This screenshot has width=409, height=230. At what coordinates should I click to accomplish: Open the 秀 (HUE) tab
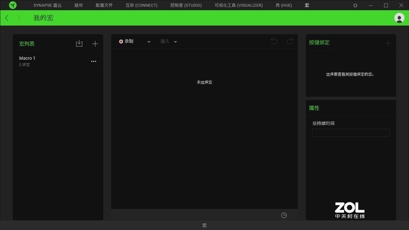284,5
